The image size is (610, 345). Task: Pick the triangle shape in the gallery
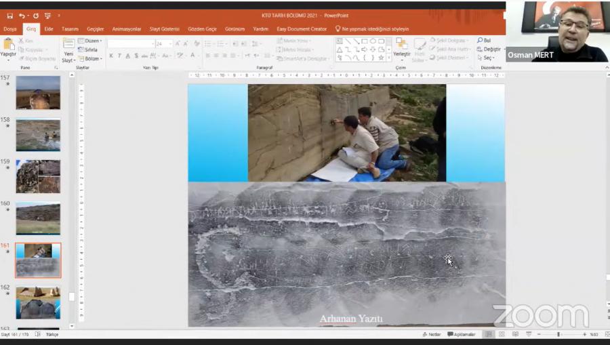pos(340,49)
